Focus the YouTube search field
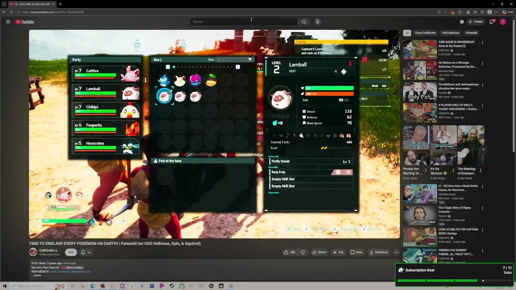Image resolution: width=516 pixels, height=290 pixels. coord(244,22)
